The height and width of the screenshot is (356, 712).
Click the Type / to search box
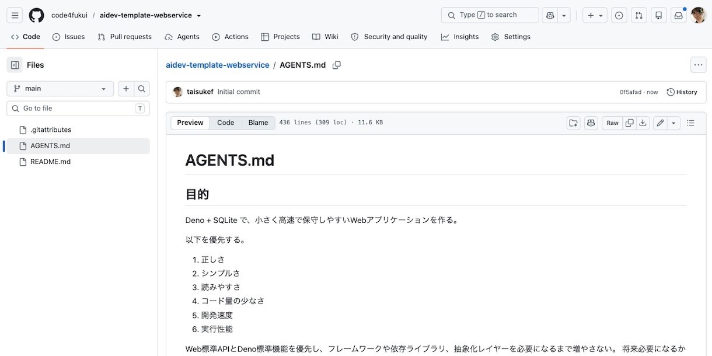pyautogui.click(x=490, y=15)
